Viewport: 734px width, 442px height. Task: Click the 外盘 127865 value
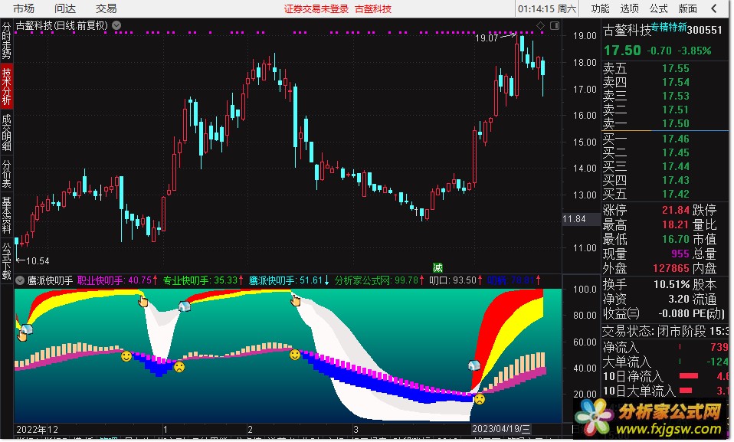(671, 268)
